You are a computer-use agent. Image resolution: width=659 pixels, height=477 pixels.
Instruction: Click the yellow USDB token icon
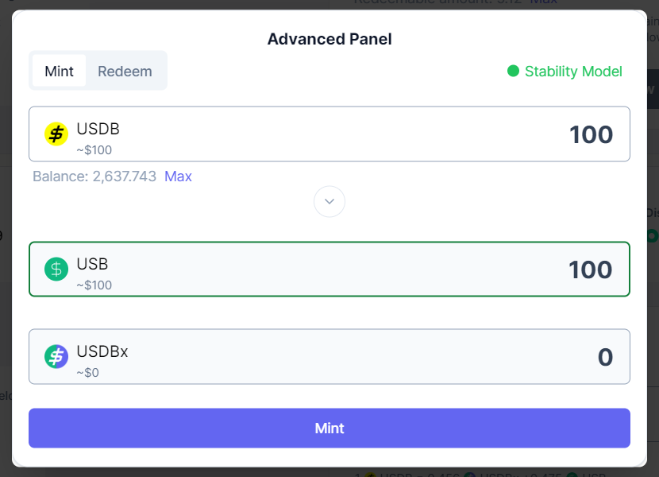click(x=56, y=134)
